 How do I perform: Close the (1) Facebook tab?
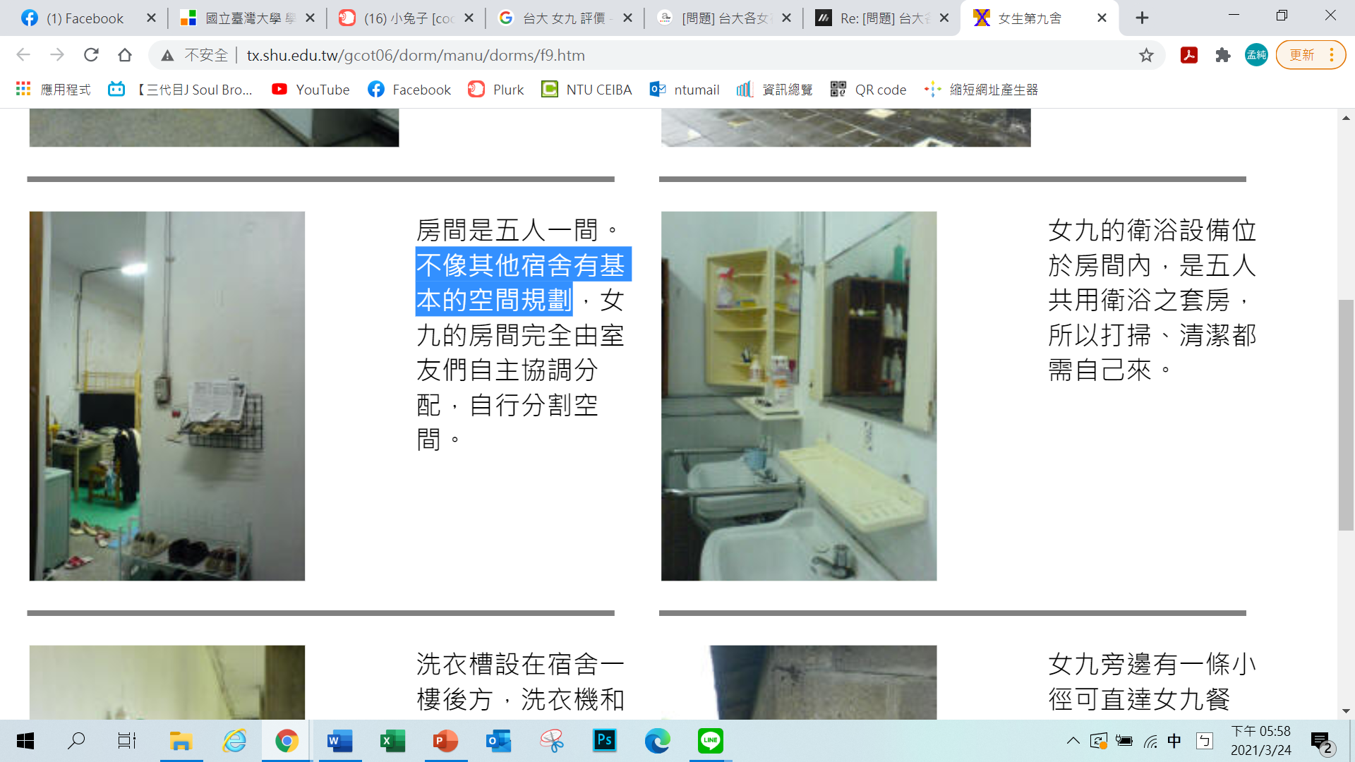(151, 18)
